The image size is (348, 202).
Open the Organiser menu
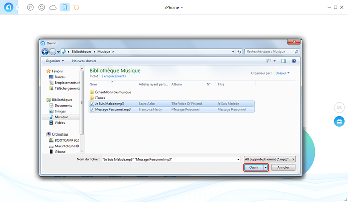tap(54, 61)
